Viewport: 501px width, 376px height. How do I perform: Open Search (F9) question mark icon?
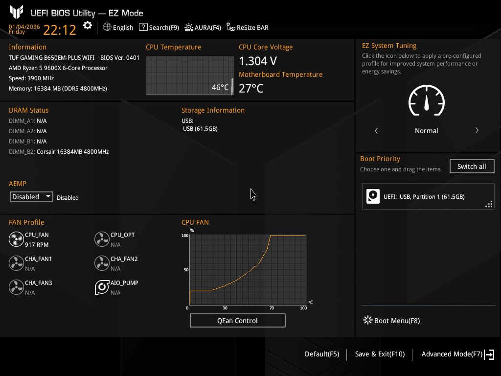(143, 27)
